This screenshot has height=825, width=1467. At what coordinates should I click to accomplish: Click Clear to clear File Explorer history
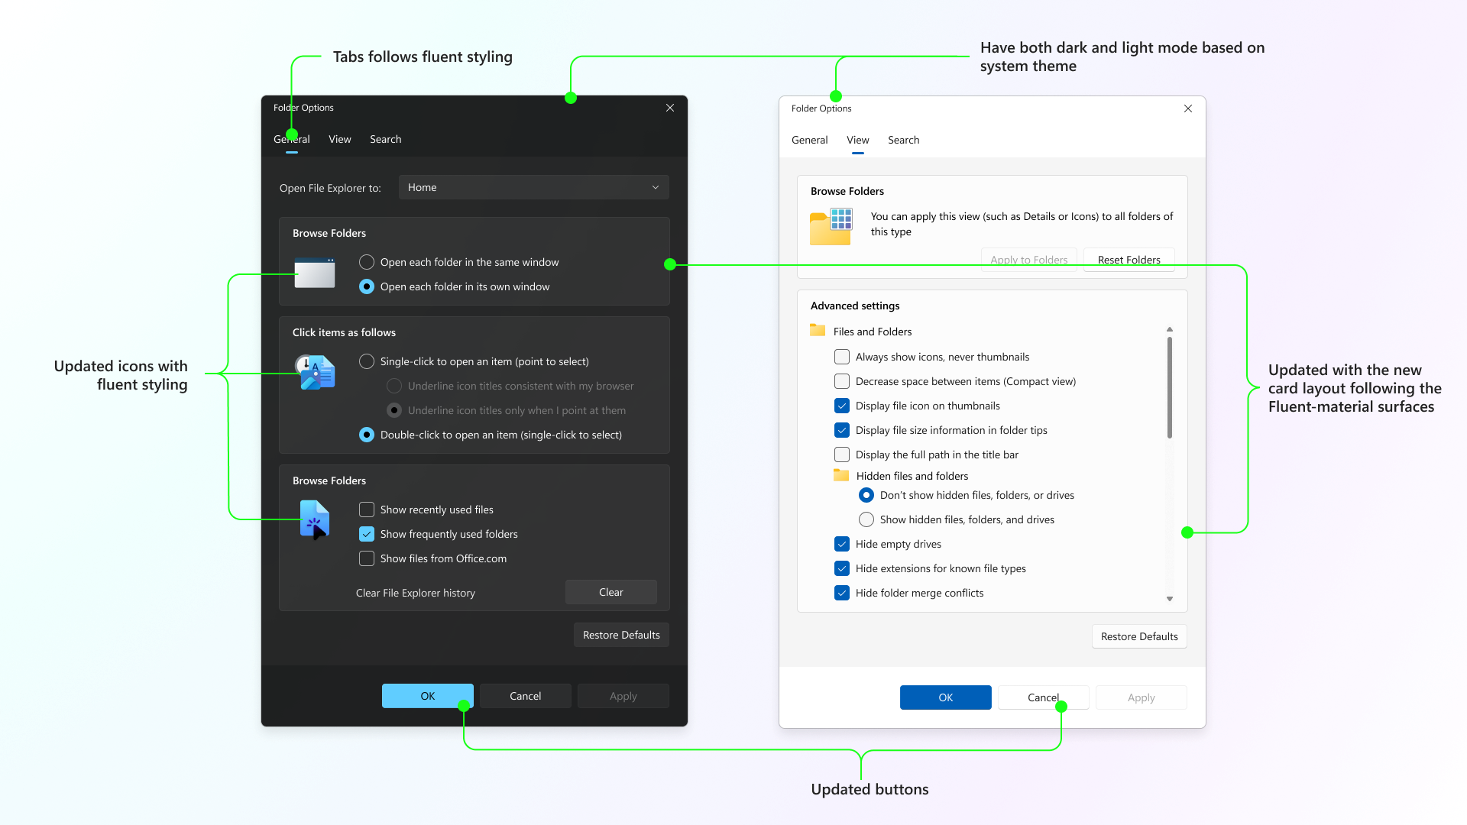(610, 592)
